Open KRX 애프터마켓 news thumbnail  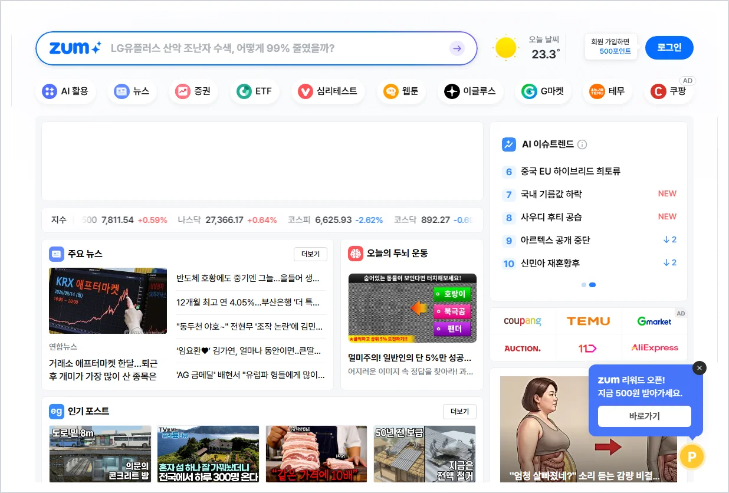click(108, 301)
